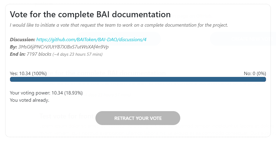The image size is (276, 142).
Task: Click the faded pill shape behind the discussion link
Action: pyautogui.click(x=156, y=39)
